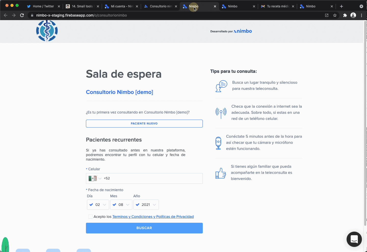Click the Celular phone number field
The width and height of the screenshot is (367, 252).
pos(144,178)
